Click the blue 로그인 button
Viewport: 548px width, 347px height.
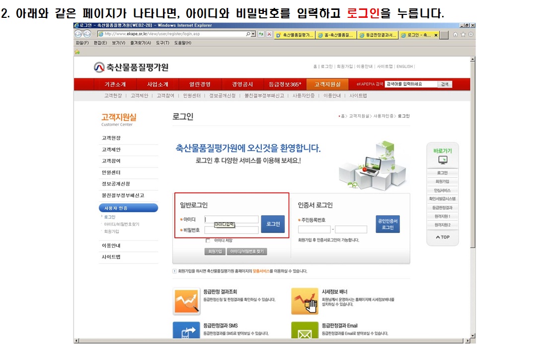pos(273,224)
